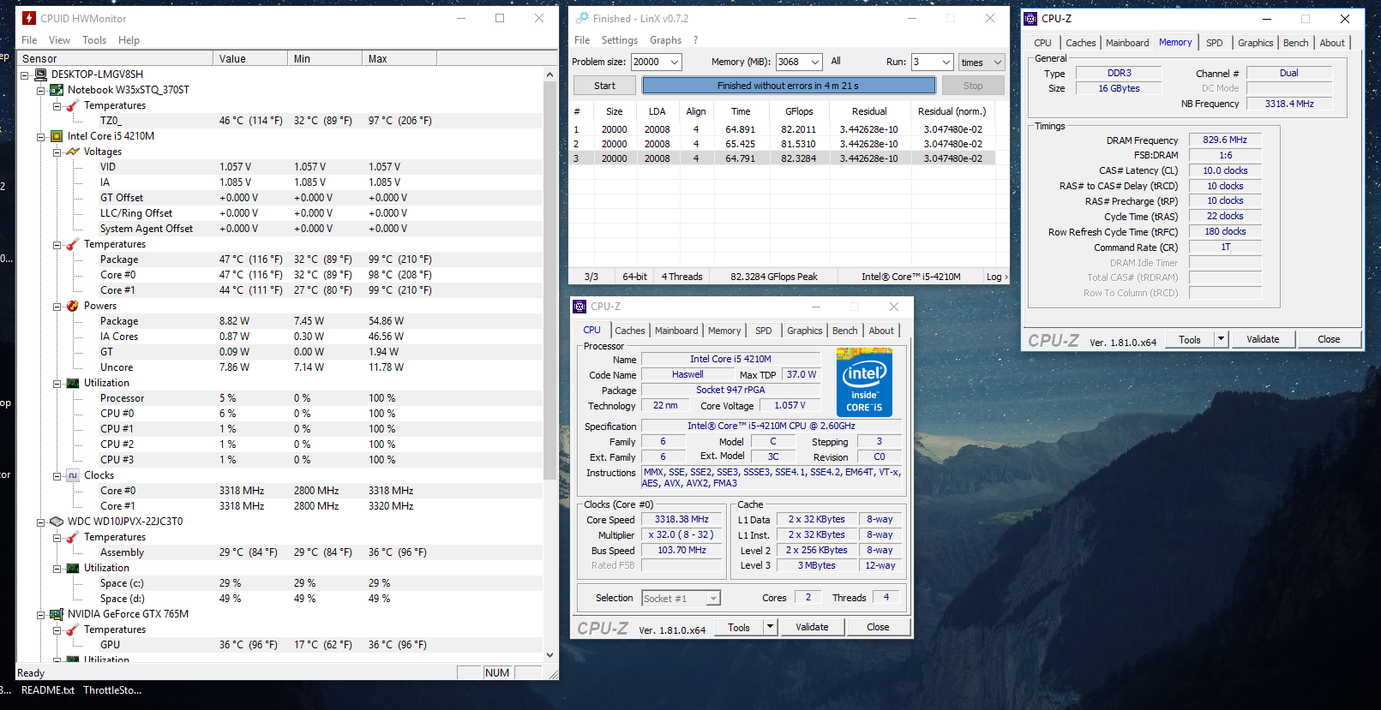The height and width of the screenshot is (710, 1381).
Task: Click the Notebook W35xSTQ_370ST motherboard icon
Action: tap(57, 90)
